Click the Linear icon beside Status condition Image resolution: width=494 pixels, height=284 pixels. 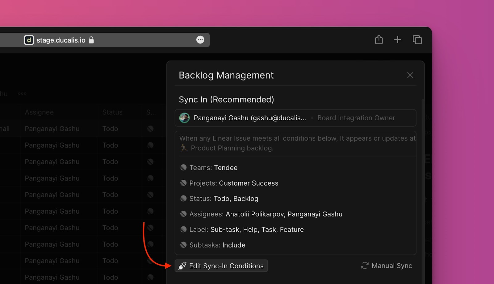pos(183,198)
